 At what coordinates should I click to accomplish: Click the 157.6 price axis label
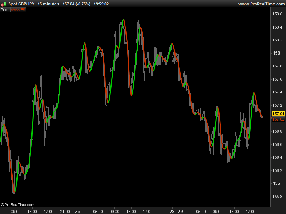pos(277,79)
